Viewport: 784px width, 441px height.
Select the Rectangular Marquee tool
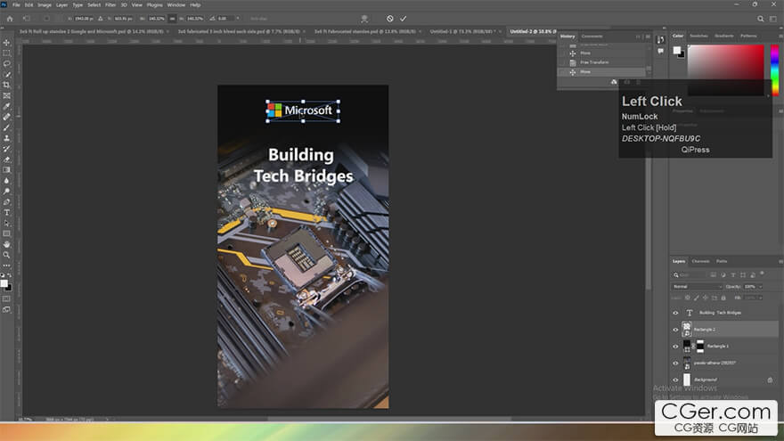pos(6,53)
